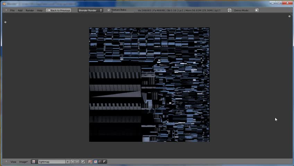Click the Demo Mode label
The width and height of the screenshot is (294, 166).
[241, 10]
